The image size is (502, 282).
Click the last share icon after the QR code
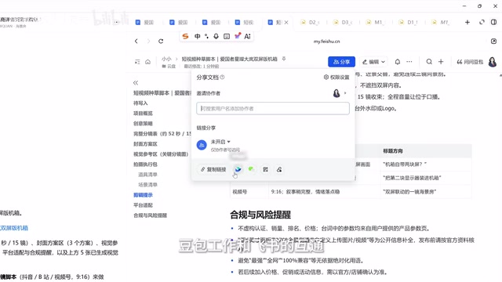[279, 169]
